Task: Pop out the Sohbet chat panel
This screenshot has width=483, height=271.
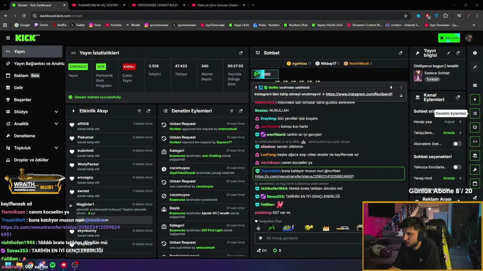Action: (x=400, y=53)
